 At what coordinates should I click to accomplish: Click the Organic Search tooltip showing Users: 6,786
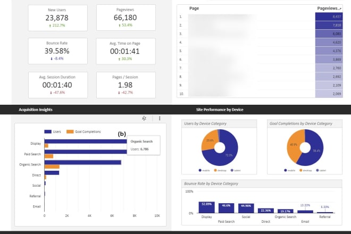point(144,145)
